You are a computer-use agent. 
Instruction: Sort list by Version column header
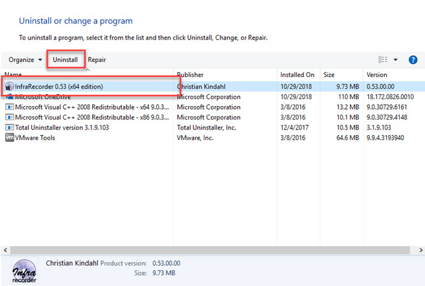[377, 75]
